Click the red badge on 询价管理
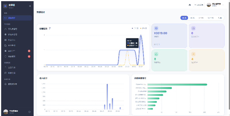This screenshot has width=230, height=116. pos(29,56)
